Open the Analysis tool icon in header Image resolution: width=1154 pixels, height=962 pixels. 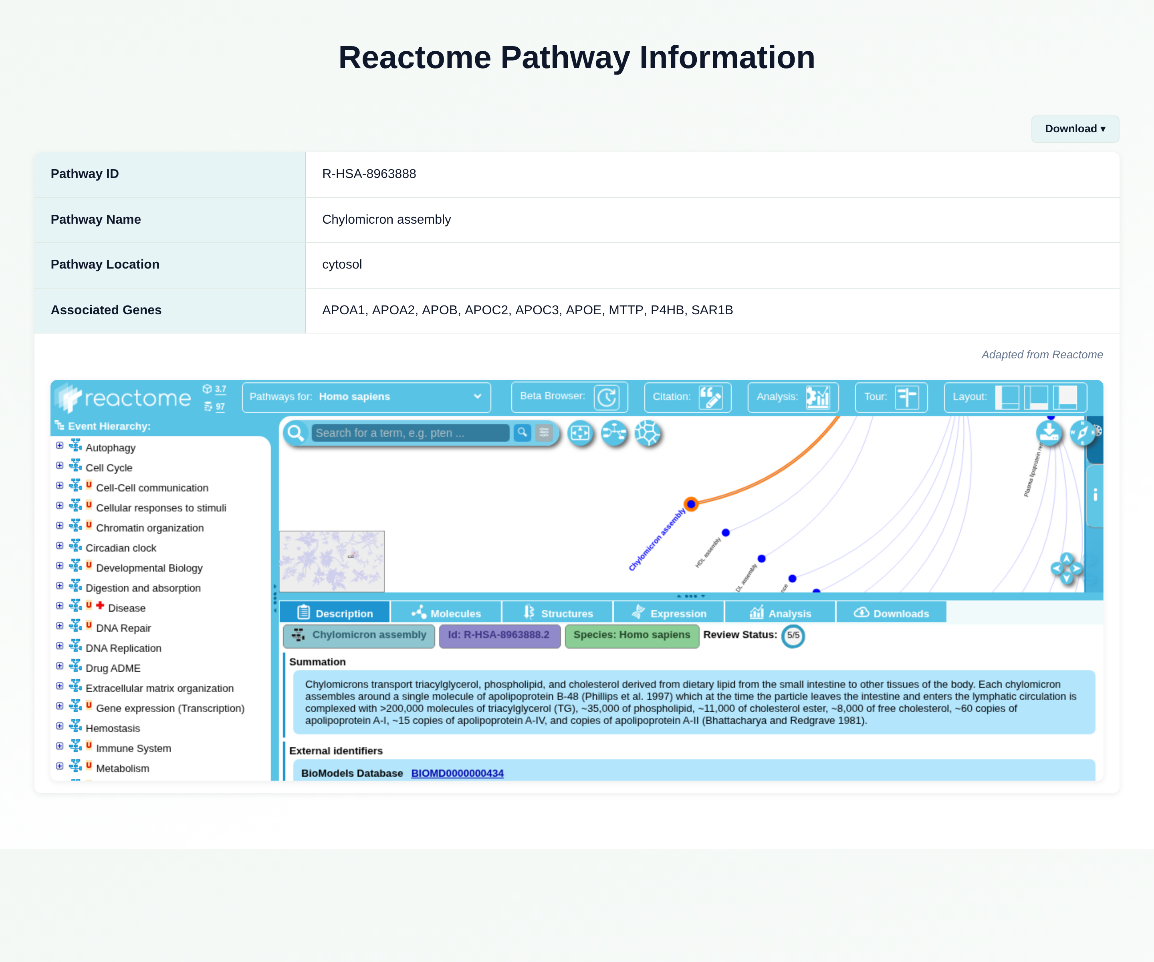click(818, 397)
